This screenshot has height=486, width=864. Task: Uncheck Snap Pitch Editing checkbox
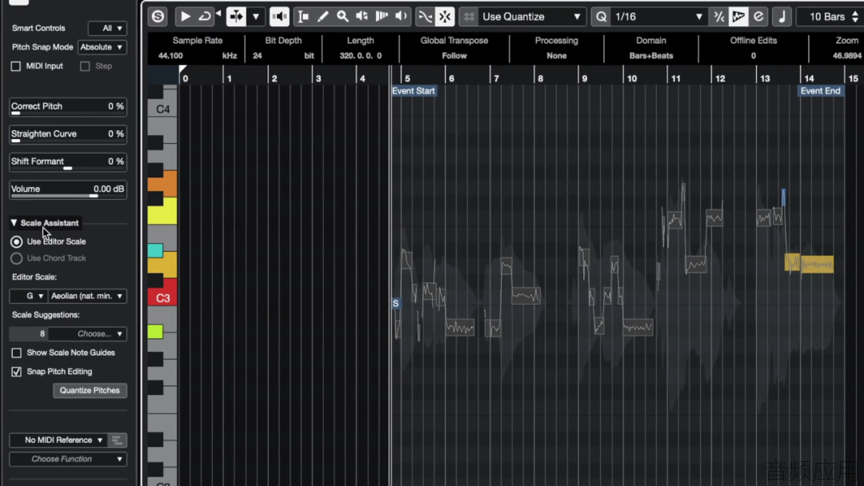coord(17,372)
